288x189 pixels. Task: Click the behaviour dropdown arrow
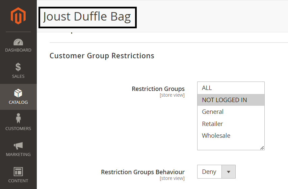click(x=229, y=172)
